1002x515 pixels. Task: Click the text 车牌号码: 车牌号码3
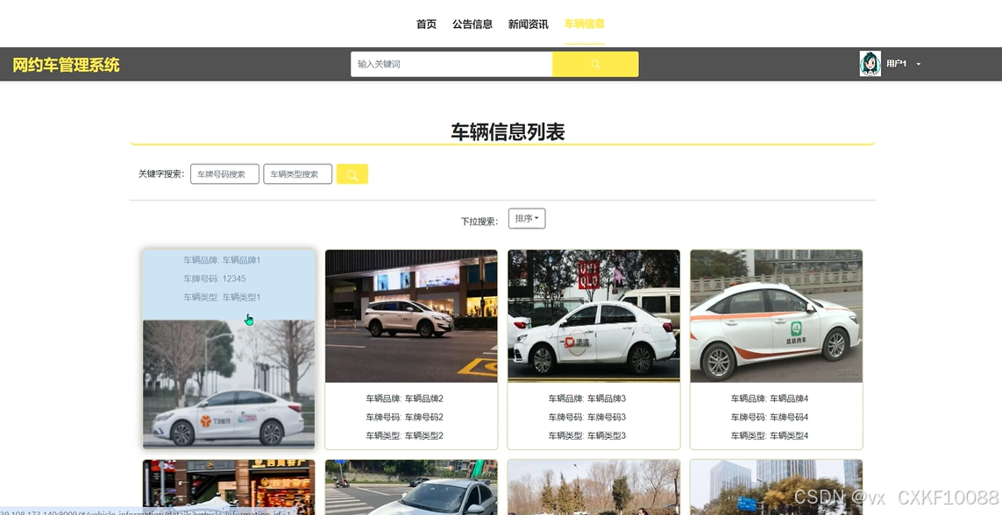587,417
